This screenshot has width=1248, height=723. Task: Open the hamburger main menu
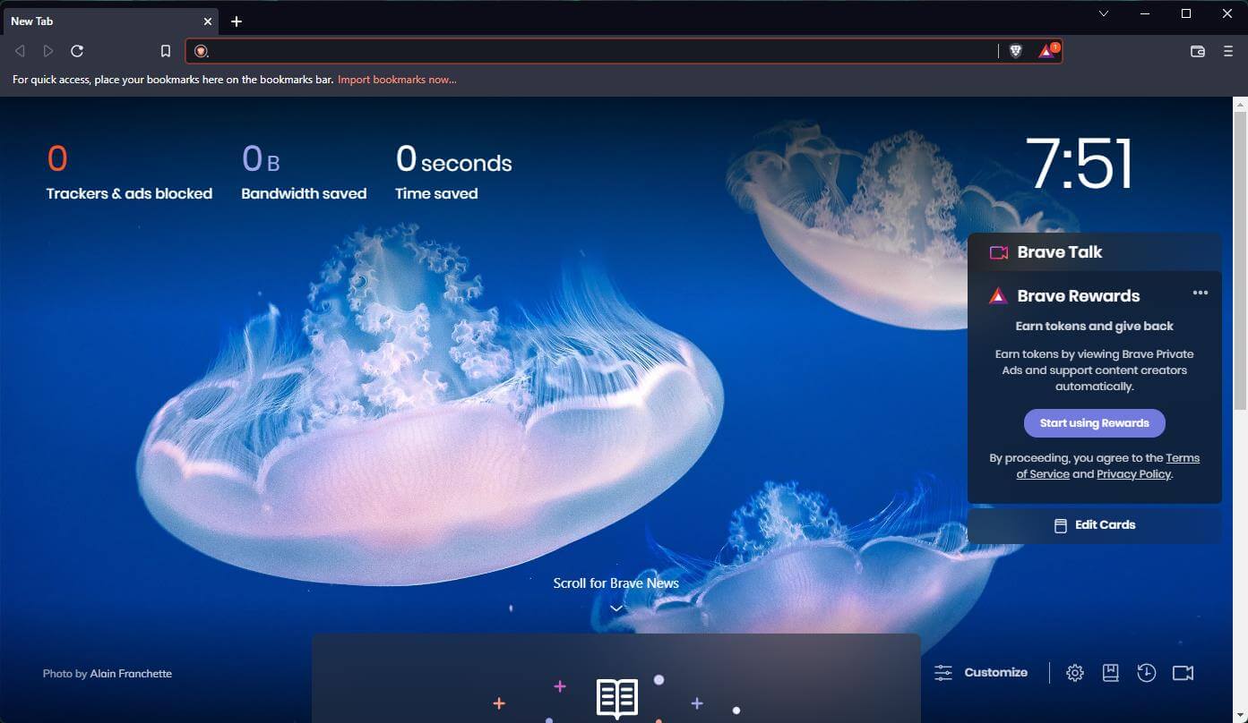(x=1228, y=51)
